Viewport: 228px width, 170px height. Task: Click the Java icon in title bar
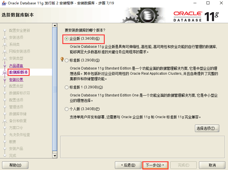[4, 3]
